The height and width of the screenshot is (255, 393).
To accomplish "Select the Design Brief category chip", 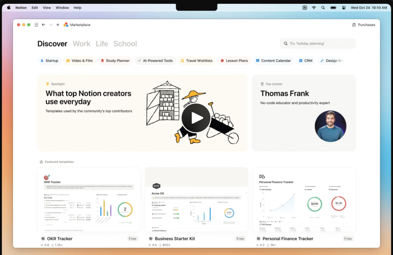I will click(x=332, y=60).
